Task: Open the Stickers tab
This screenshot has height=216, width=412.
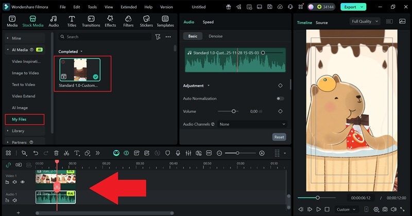Action: point(146,21)
